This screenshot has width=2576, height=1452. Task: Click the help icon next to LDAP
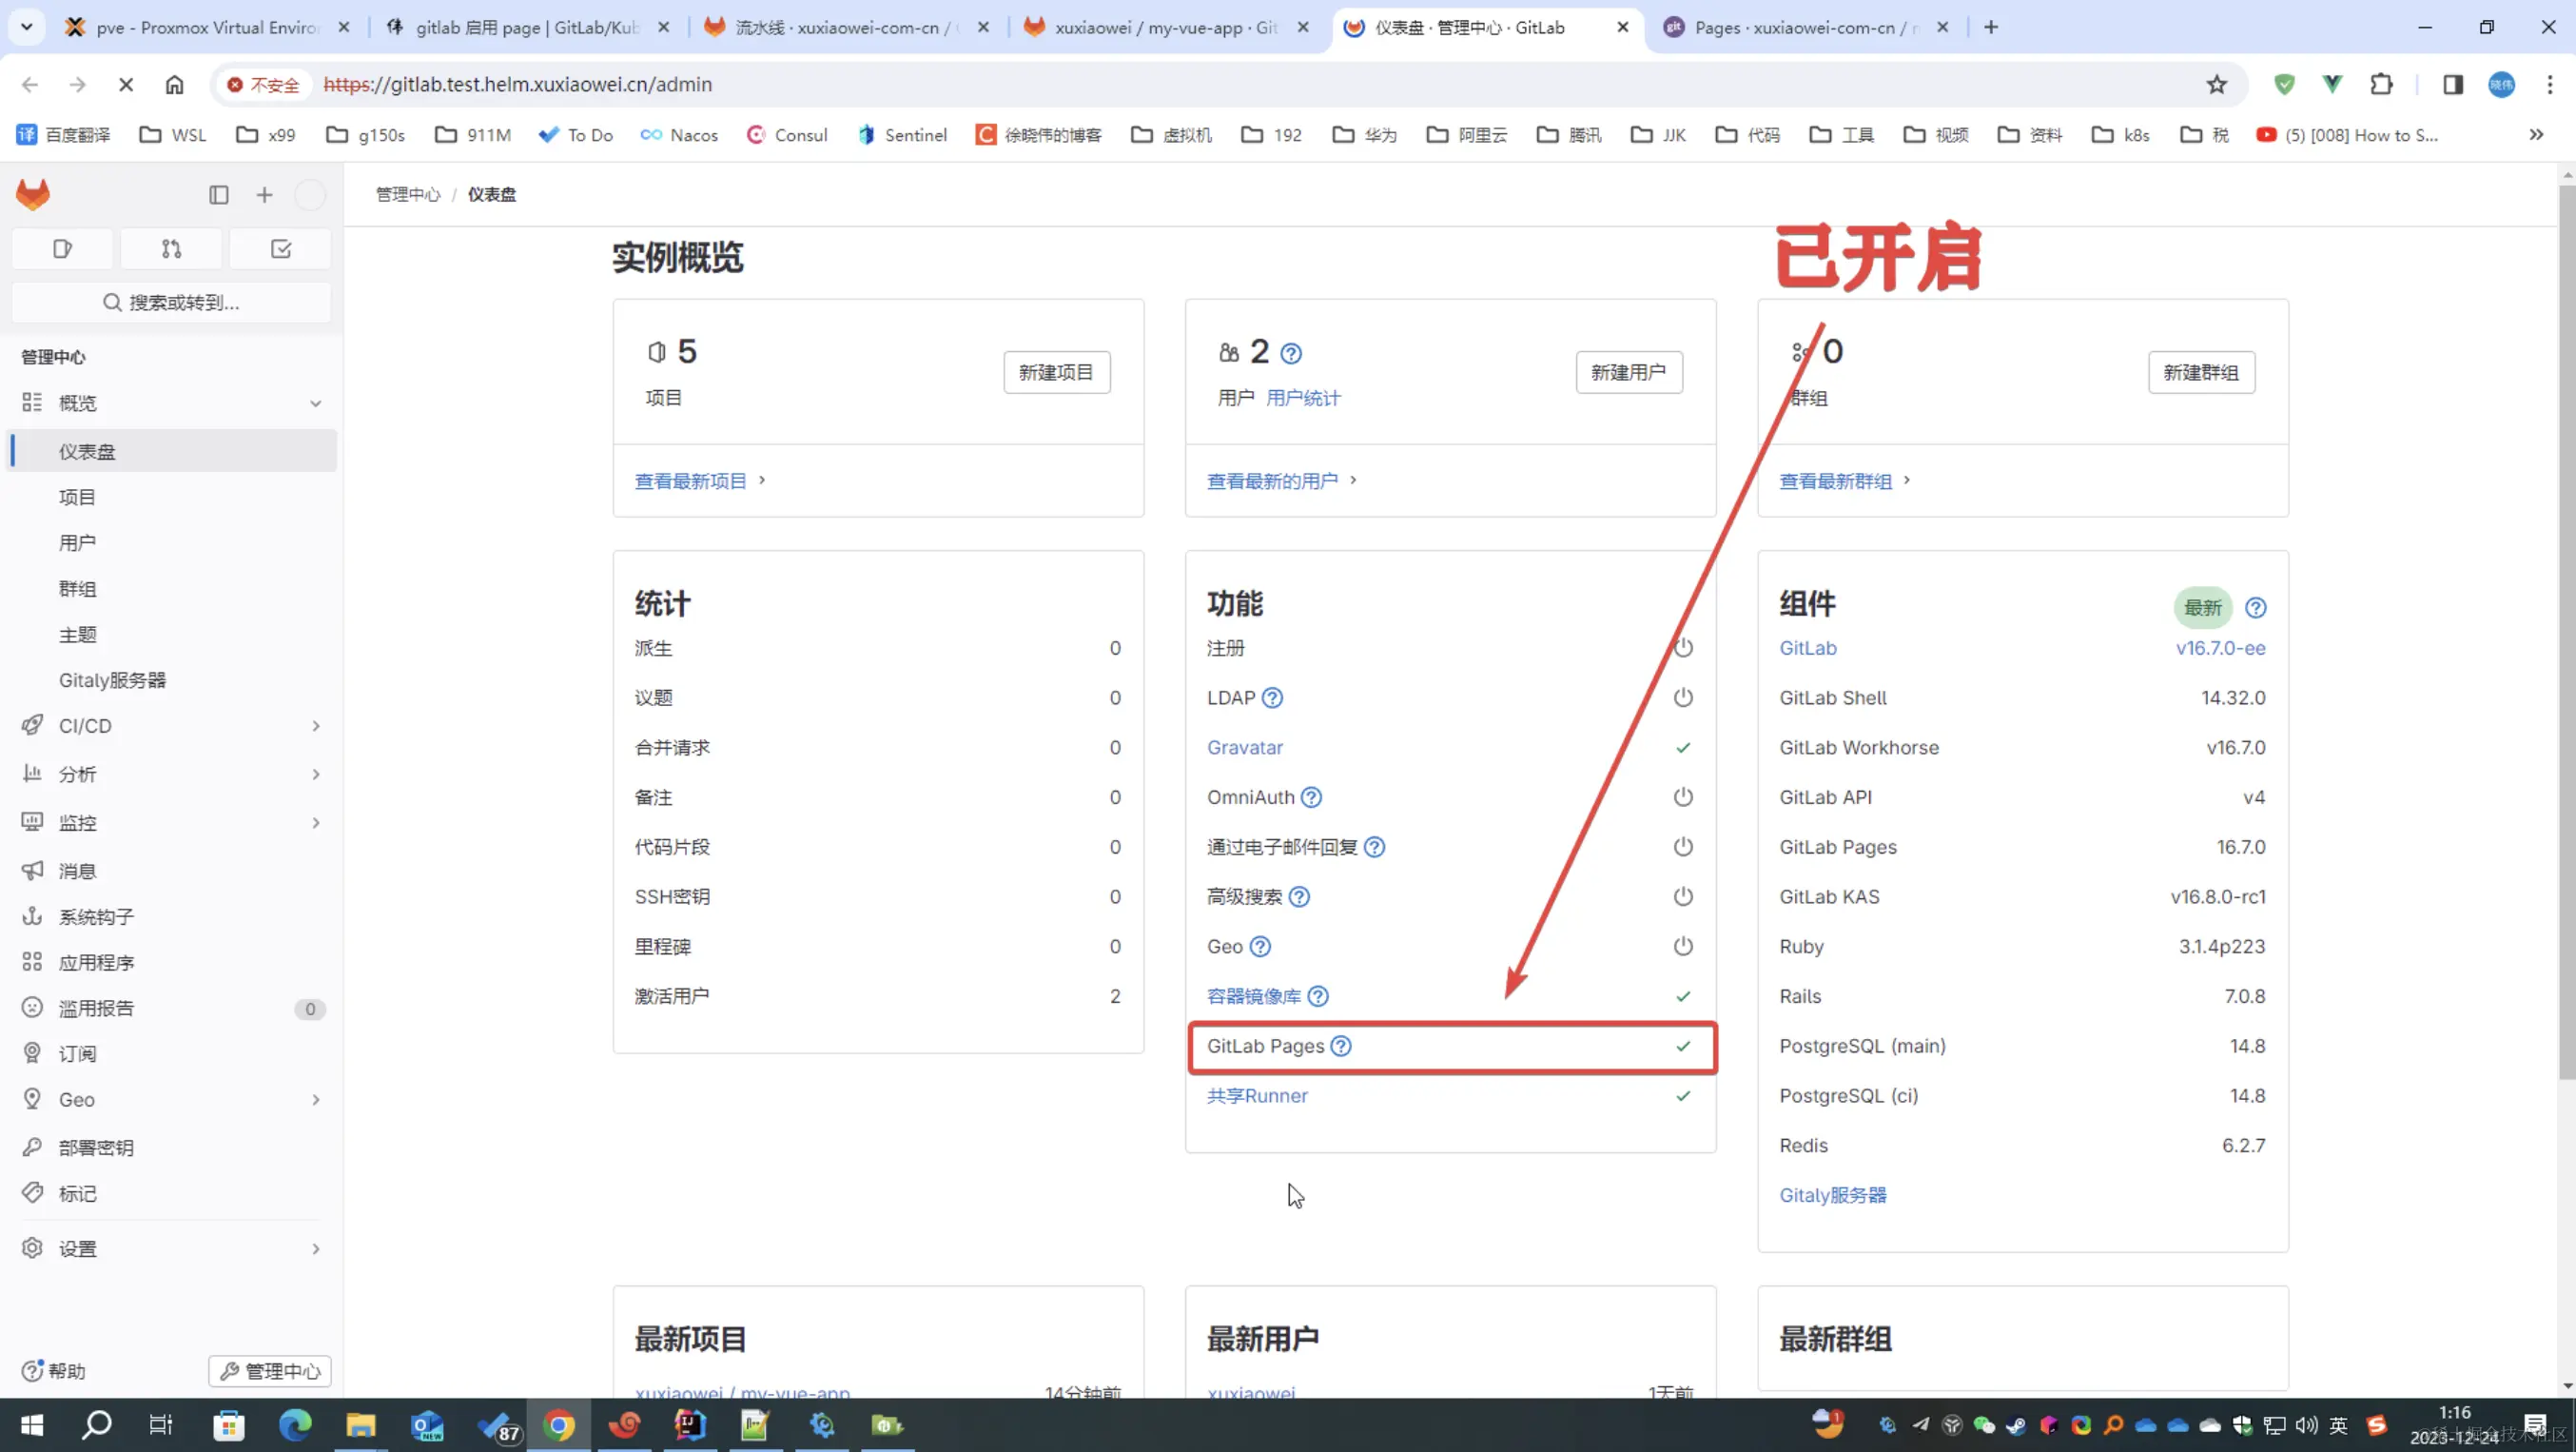coord(1272,698)
